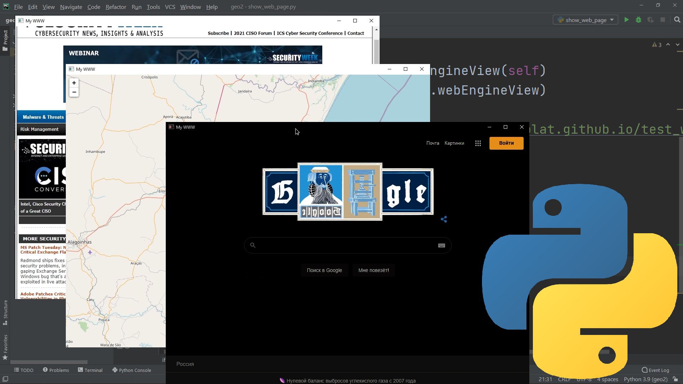
Task: Open the Terminal tool window
Action: coord(90,370)
